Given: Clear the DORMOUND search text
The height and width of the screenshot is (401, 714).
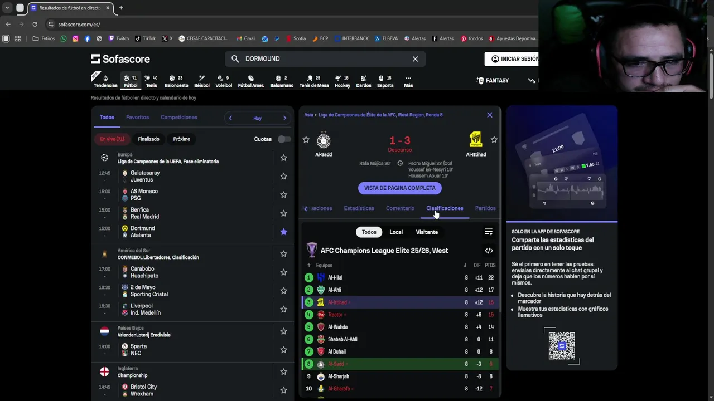Looking at the screenshot, I should 415,58.
